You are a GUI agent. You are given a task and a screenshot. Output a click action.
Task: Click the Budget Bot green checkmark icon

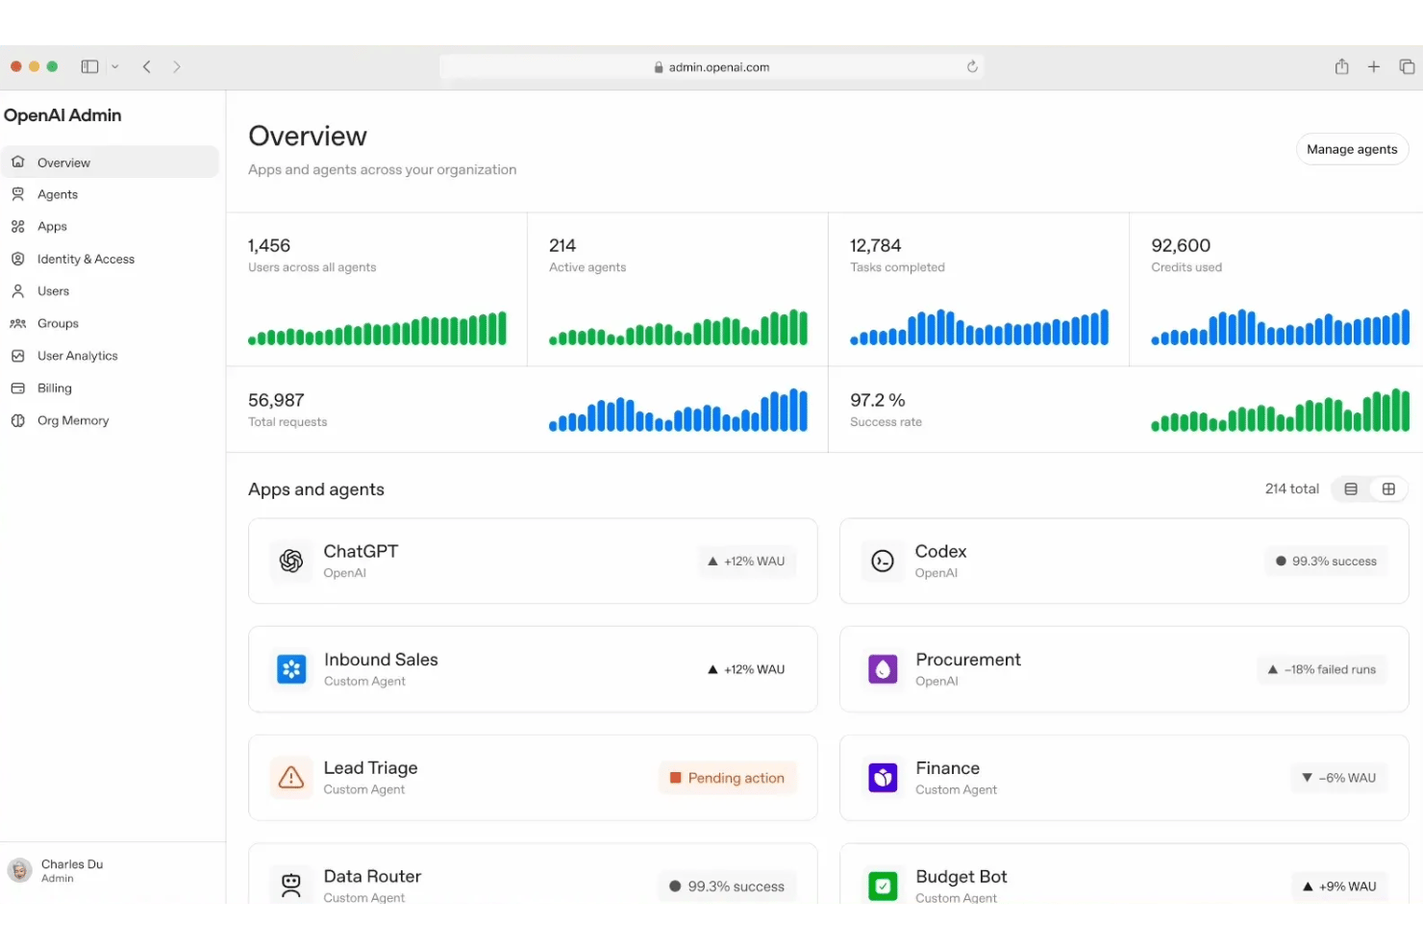coord(883,886)
